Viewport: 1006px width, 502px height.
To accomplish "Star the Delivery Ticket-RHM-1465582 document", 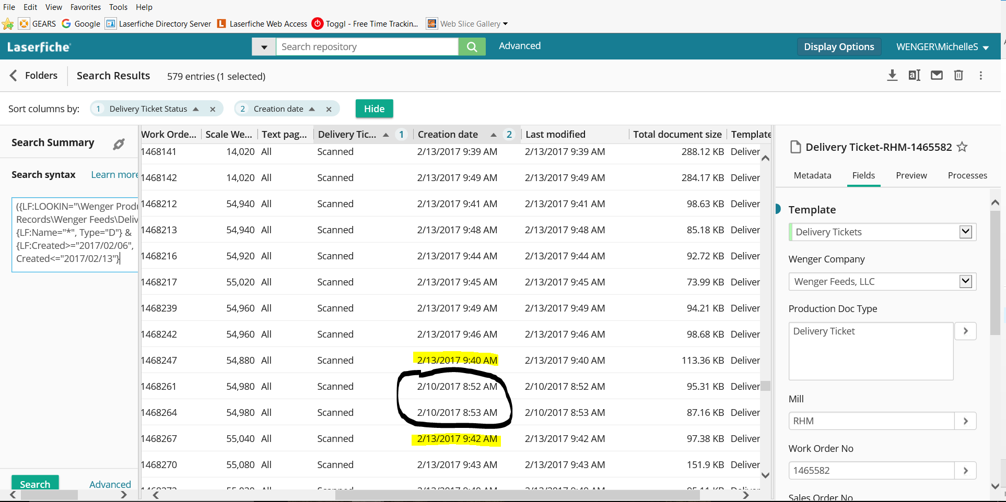I will (x=962, y=147).
